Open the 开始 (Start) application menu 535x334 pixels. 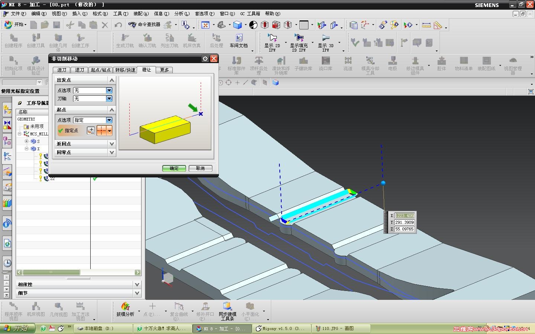15,24
